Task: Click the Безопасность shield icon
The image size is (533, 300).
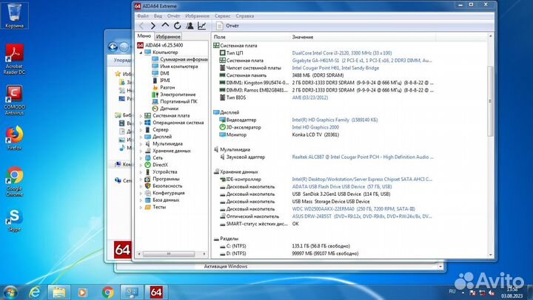Action: click(x=147, y=186)
